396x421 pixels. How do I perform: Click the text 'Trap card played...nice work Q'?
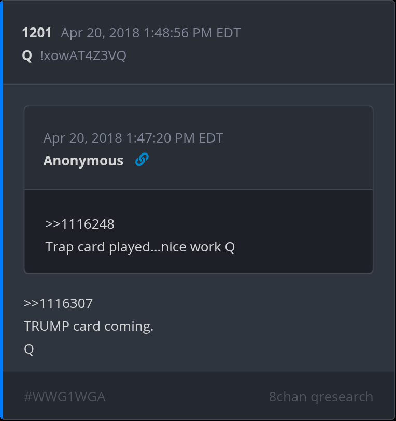tap(140, 247)
